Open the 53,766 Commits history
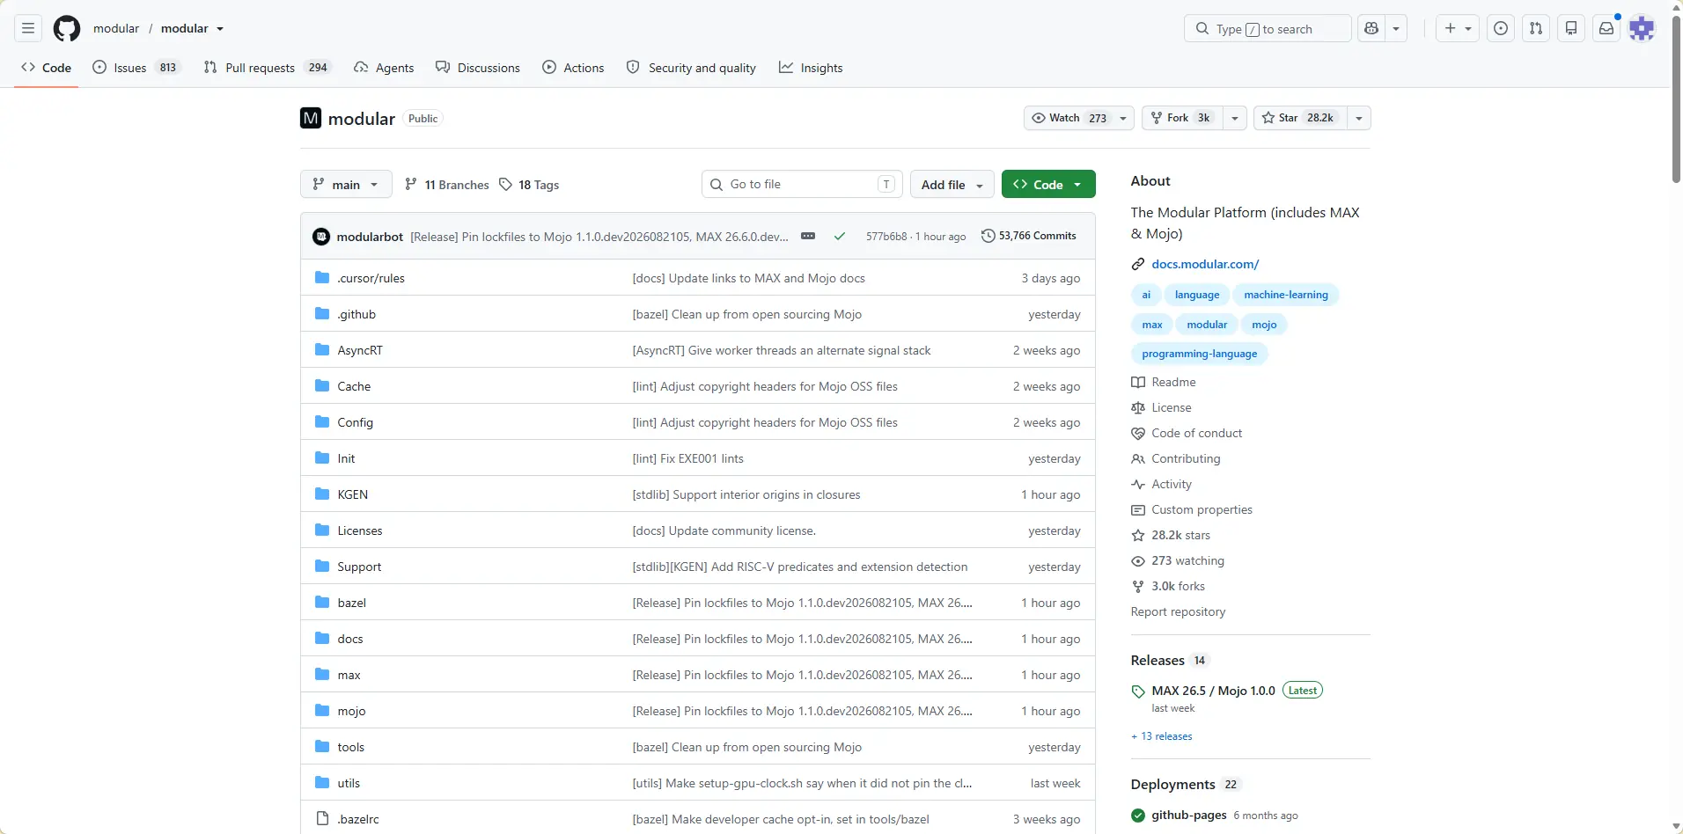The width and height of the screenshot is (1683, 834). 1028,236
